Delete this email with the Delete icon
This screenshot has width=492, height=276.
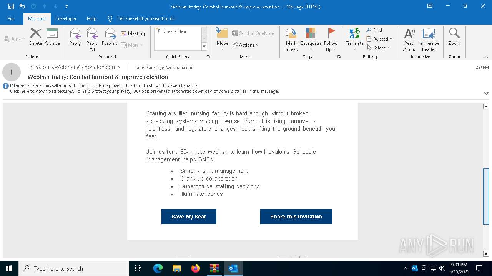[x=35, y=37]
